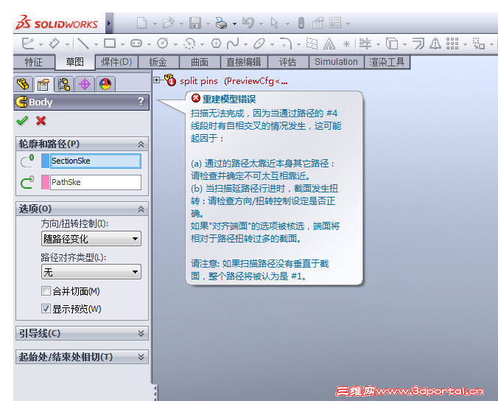The image size is (498, 401).
Task: Click the Sketch tool icon
Action: (28, 43)
